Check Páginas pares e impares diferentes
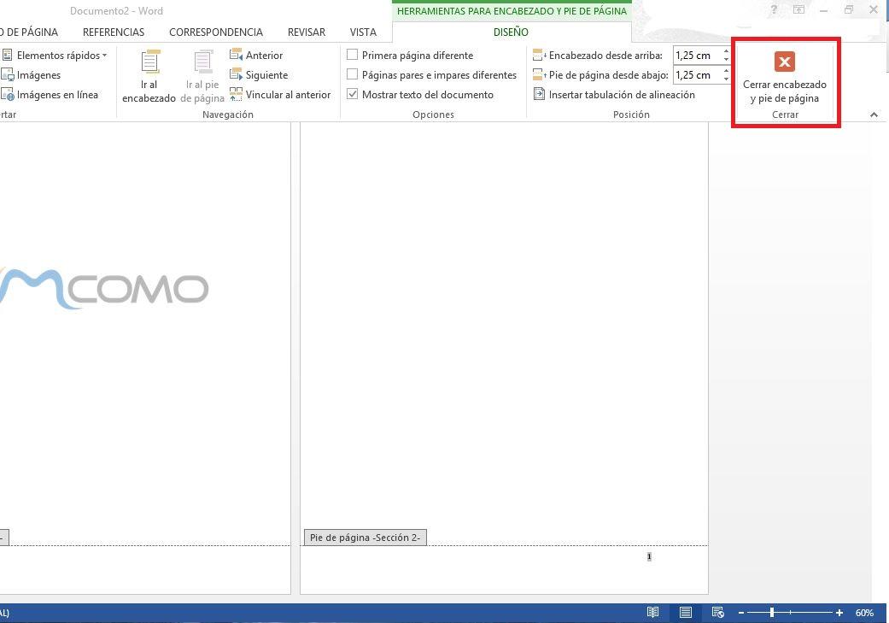This screenshot has height=623, width=889. (352, 74)
